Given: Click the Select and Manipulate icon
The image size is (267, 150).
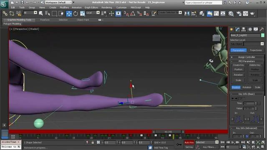Looking at the screenshot, I should pyautogui.click(x=111, y=13).
